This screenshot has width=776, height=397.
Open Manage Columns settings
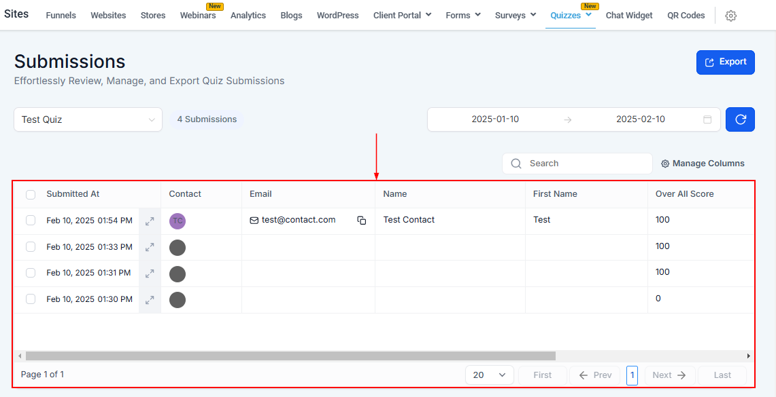tap(703, 164)
